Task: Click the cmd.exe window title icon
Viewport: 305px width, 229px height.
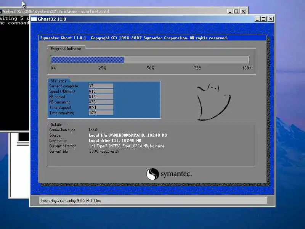Action: (1, 11)
